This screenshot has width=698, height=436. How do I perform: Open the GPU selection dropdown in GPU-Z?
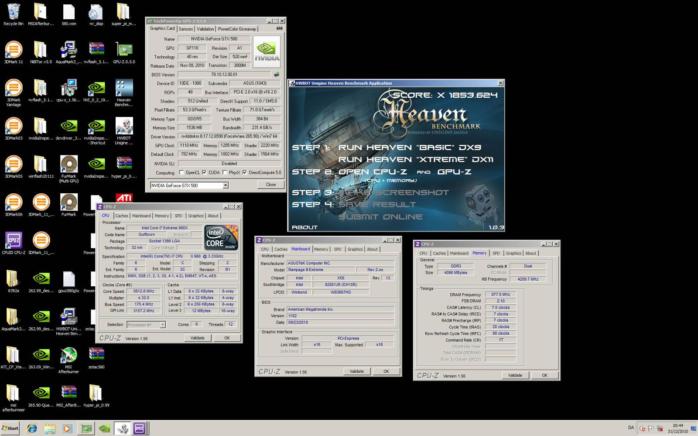point(226,185)
